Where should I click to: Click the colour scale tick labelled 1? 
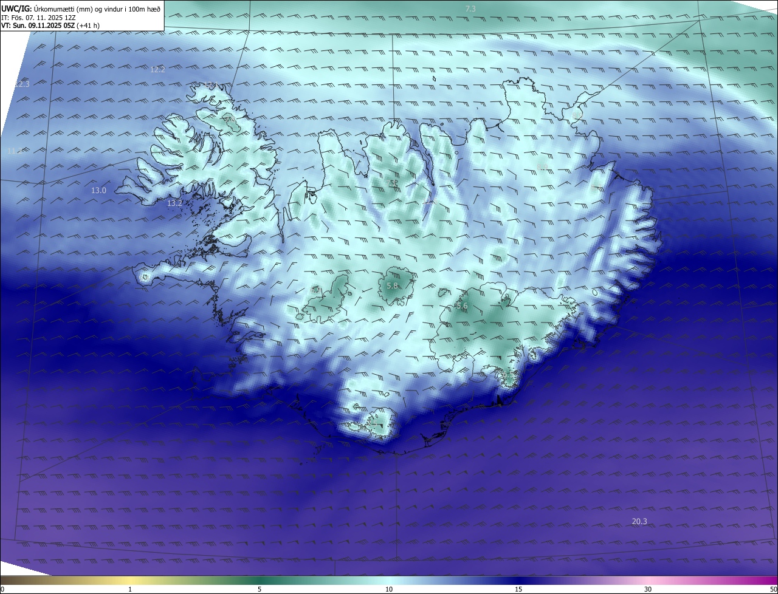click(x=130, y=589)
